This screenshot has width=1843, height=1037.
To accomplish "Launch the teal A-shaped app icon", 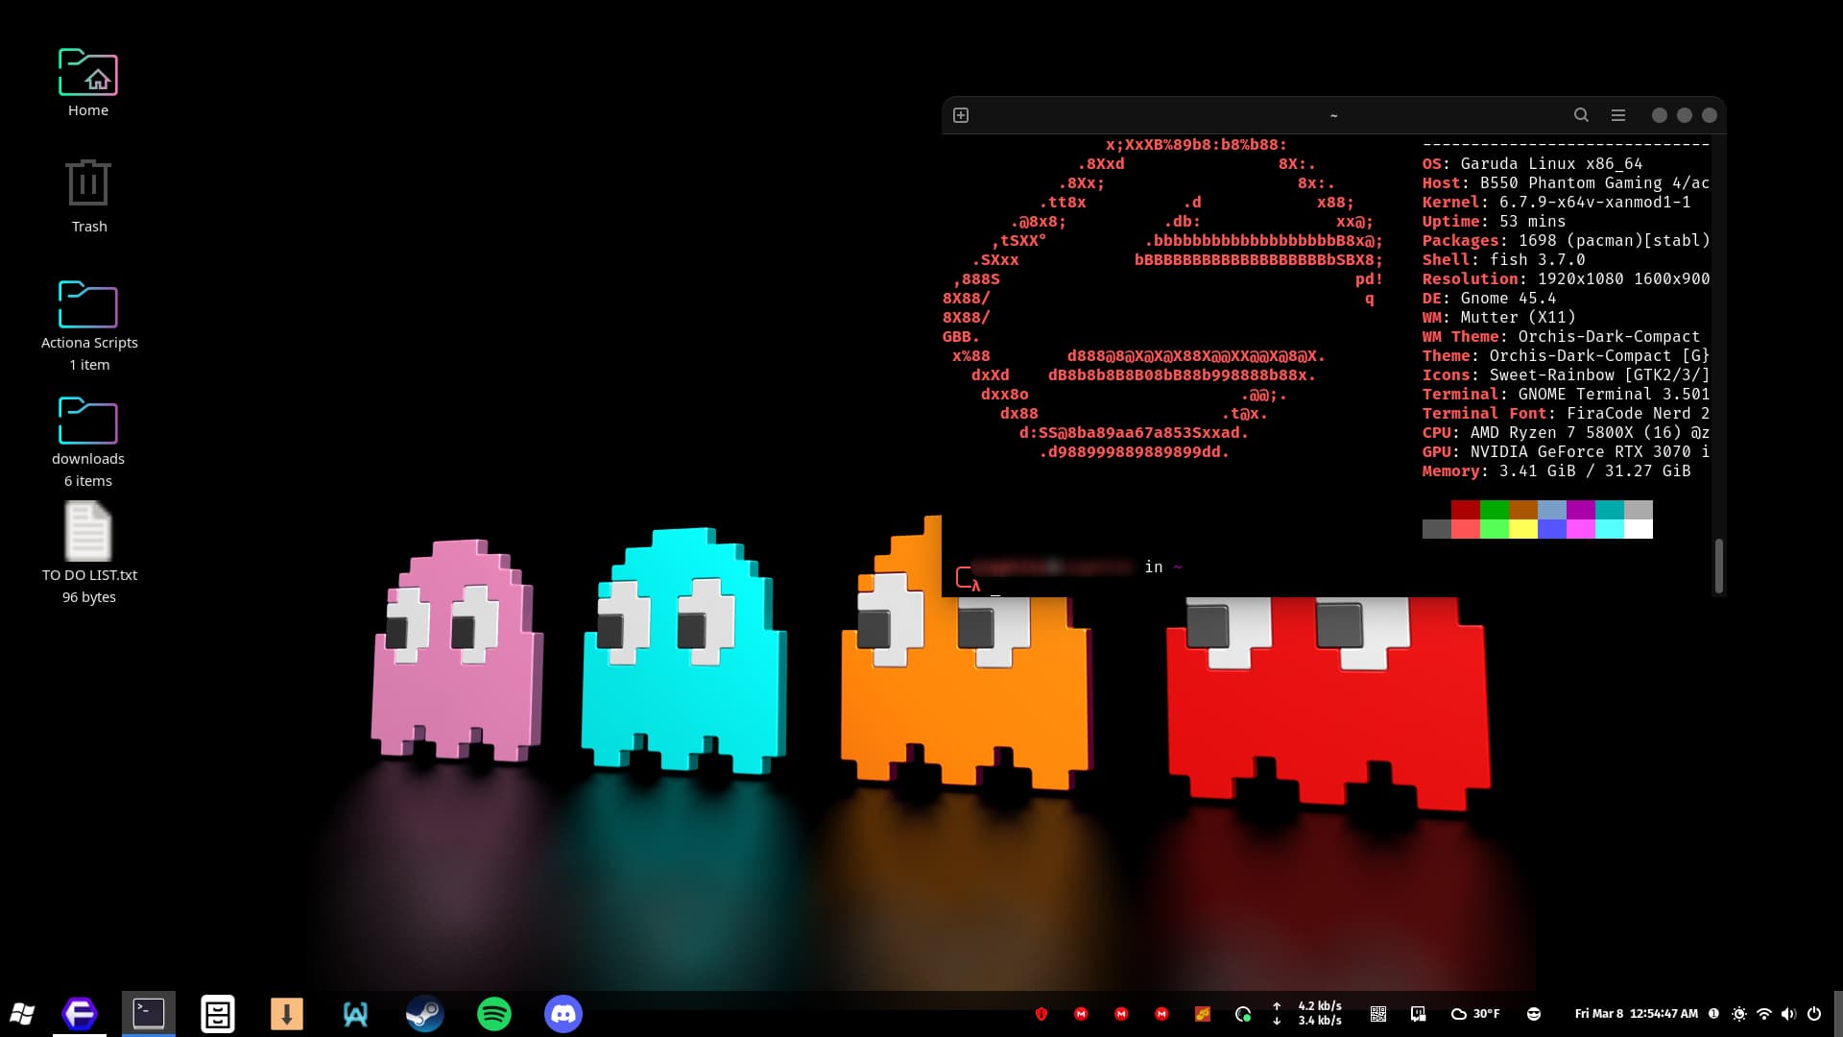I will (356, 1014).
